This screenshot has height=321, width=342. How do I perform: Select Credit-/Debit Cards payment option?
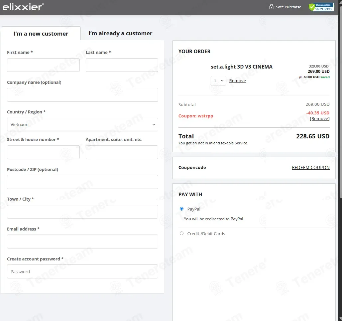click(181, 234)
